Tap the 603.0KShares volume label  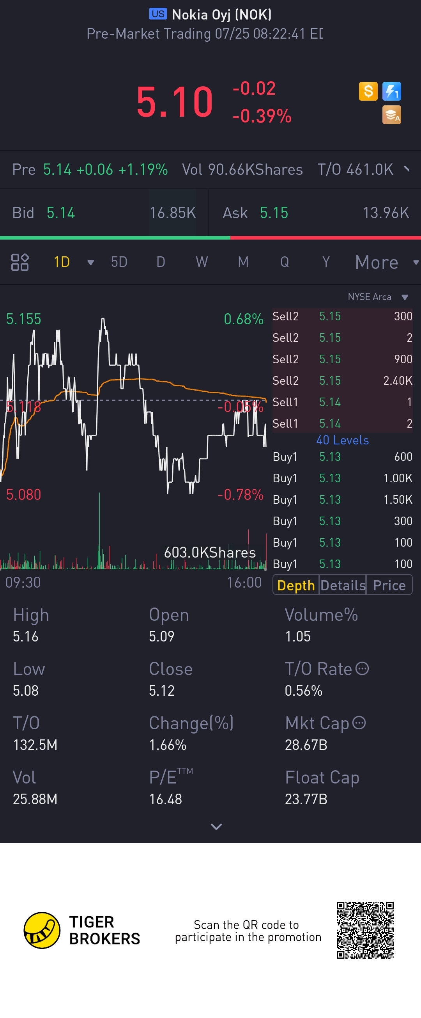pos(210,552)
